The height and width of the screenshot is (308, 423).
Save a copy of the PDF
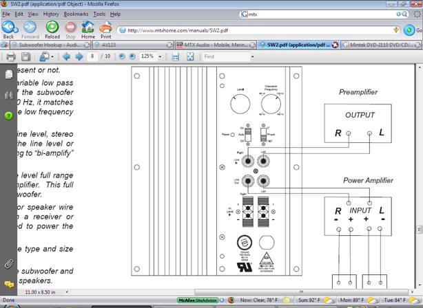[25, 56]
